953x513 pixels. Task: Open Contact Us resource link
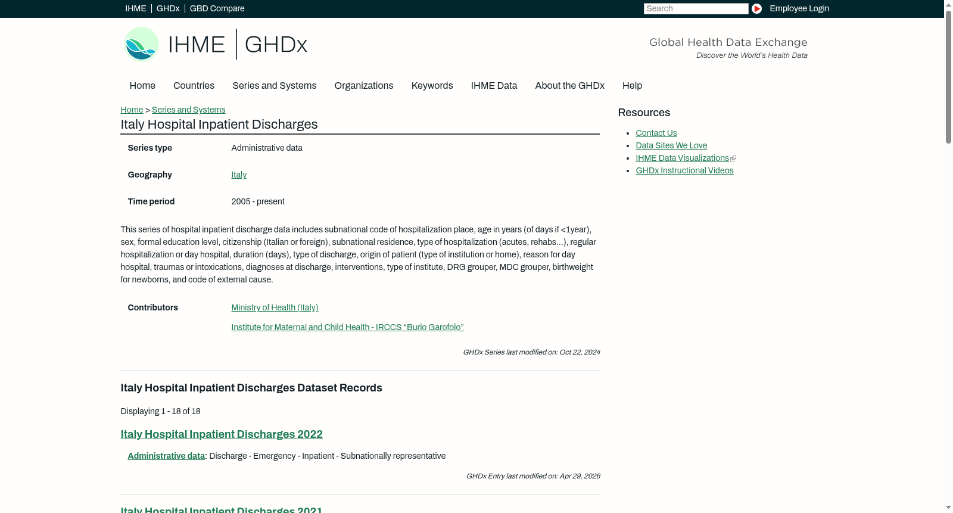click(656, 133)
